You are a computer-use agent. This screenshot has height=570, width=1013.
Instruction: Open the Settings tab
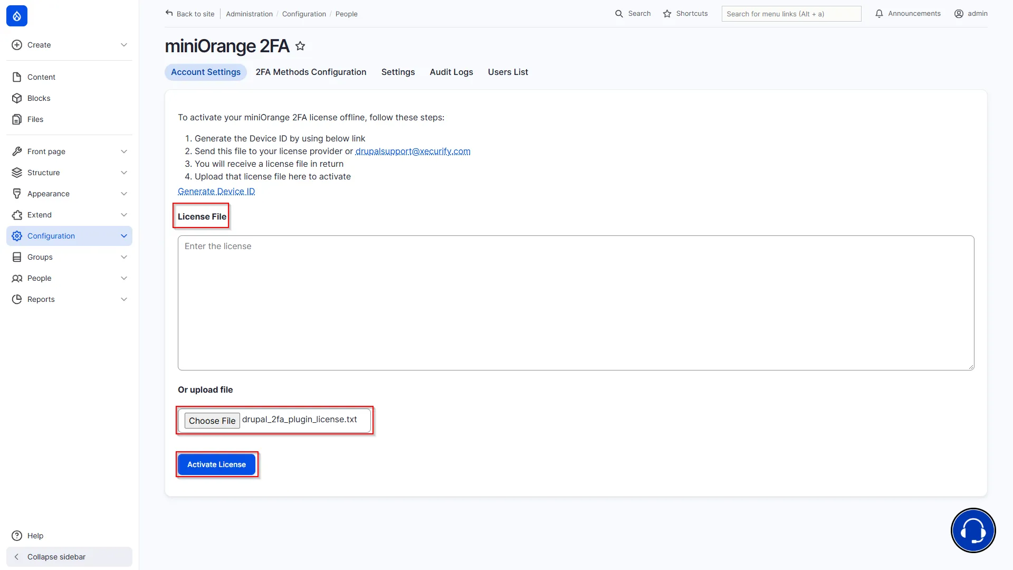(x=398, y=72)
